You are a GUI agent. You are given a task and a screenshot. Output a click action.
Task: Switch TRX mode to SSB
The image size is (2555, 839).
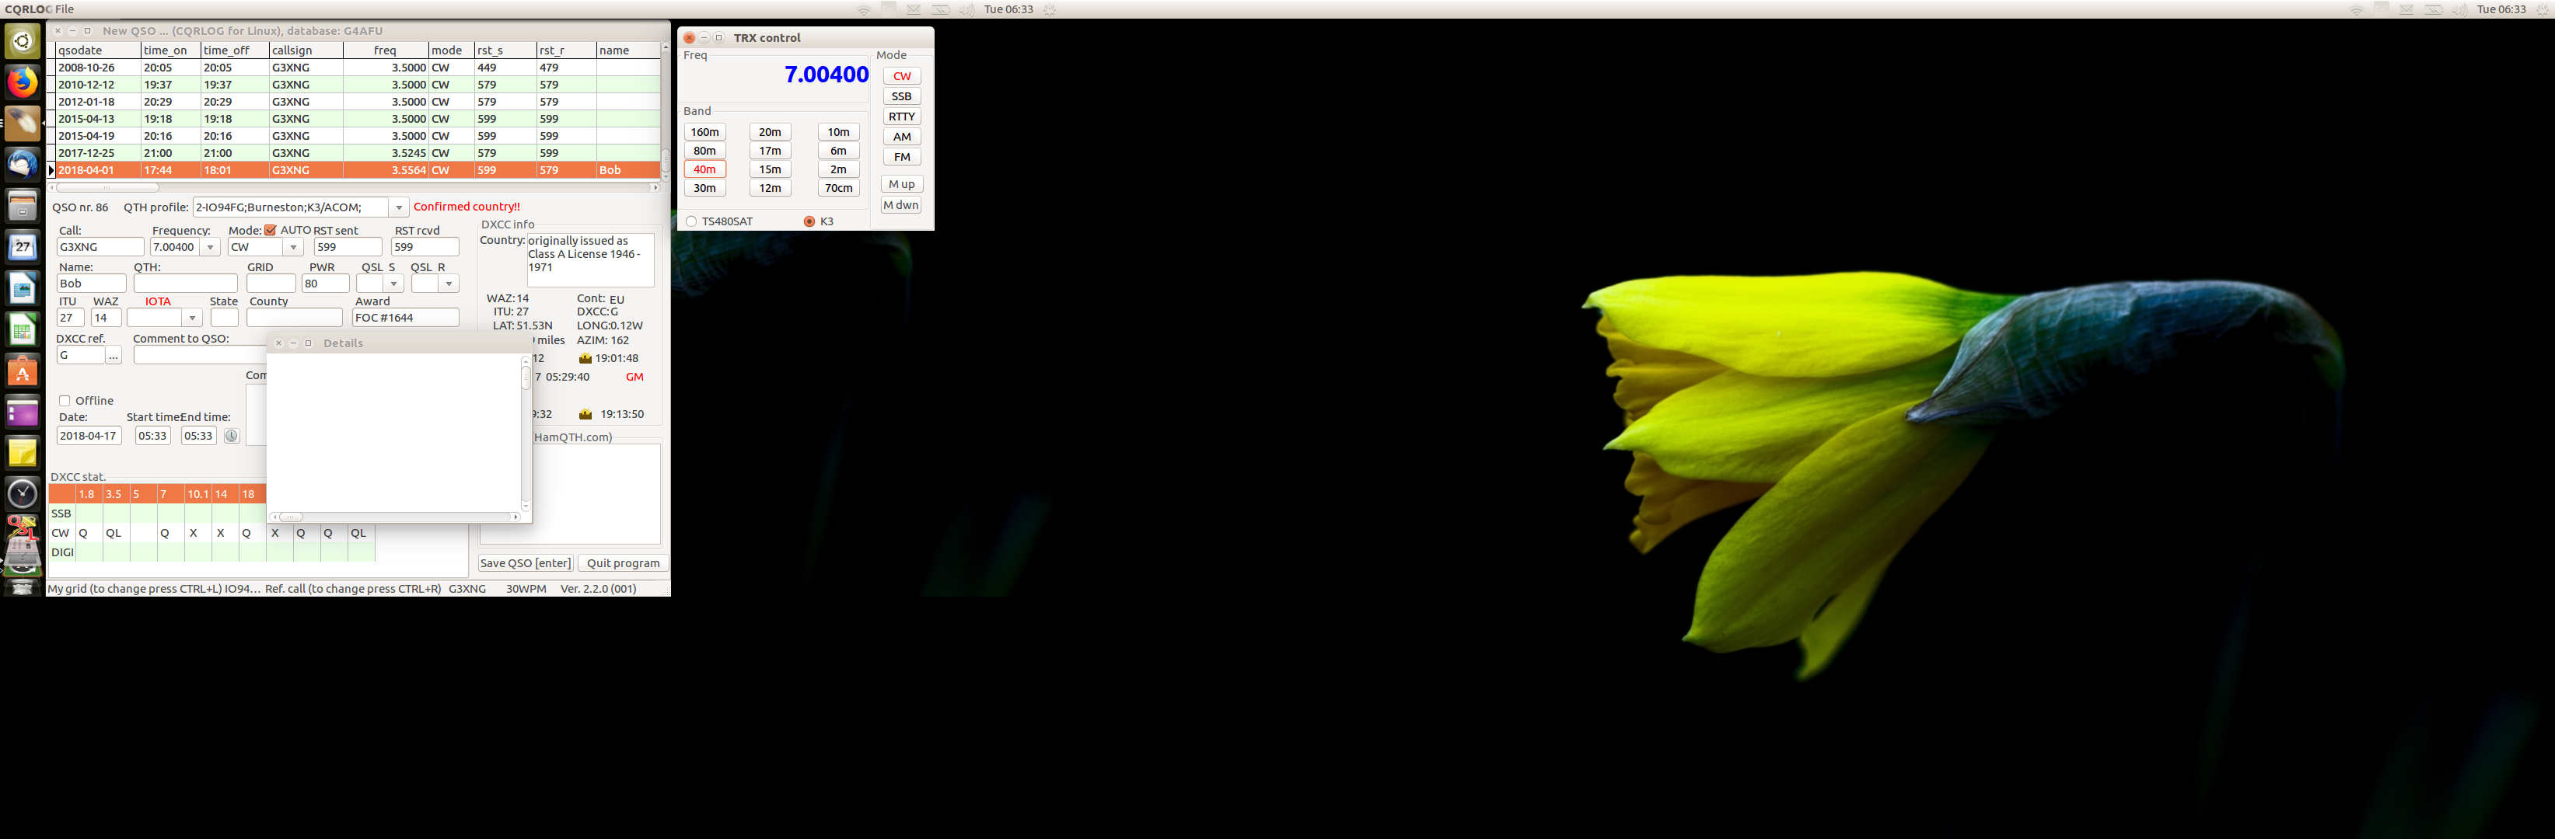tap(902, 96)
